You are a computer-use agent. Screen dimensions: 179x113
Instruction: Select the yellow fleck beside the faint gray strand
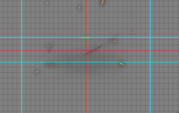pos(114,42)
